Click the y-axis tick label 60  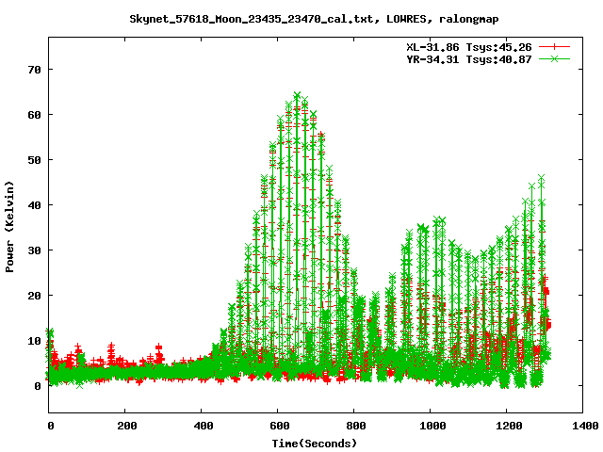(x=34, y=115)
